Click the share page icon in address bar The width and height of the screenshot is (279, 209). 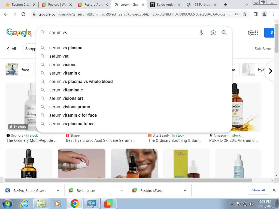coord(236,14)
